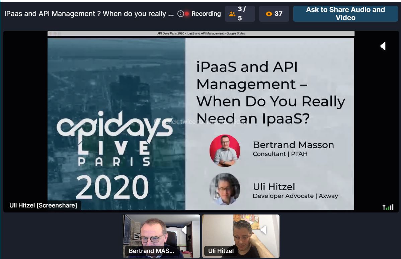Click the "Developer Advocate | Axway" subtitle
401x259 pixels.
coord(295,196)
